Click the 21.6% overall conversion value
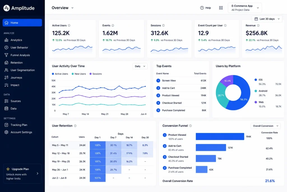 point(270,181)
